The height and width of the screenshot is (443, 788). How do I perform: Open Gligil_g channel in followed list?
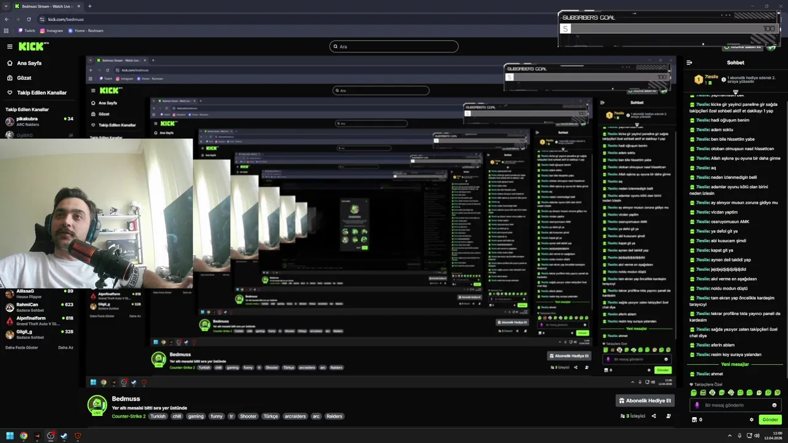[x=39, y=334]
